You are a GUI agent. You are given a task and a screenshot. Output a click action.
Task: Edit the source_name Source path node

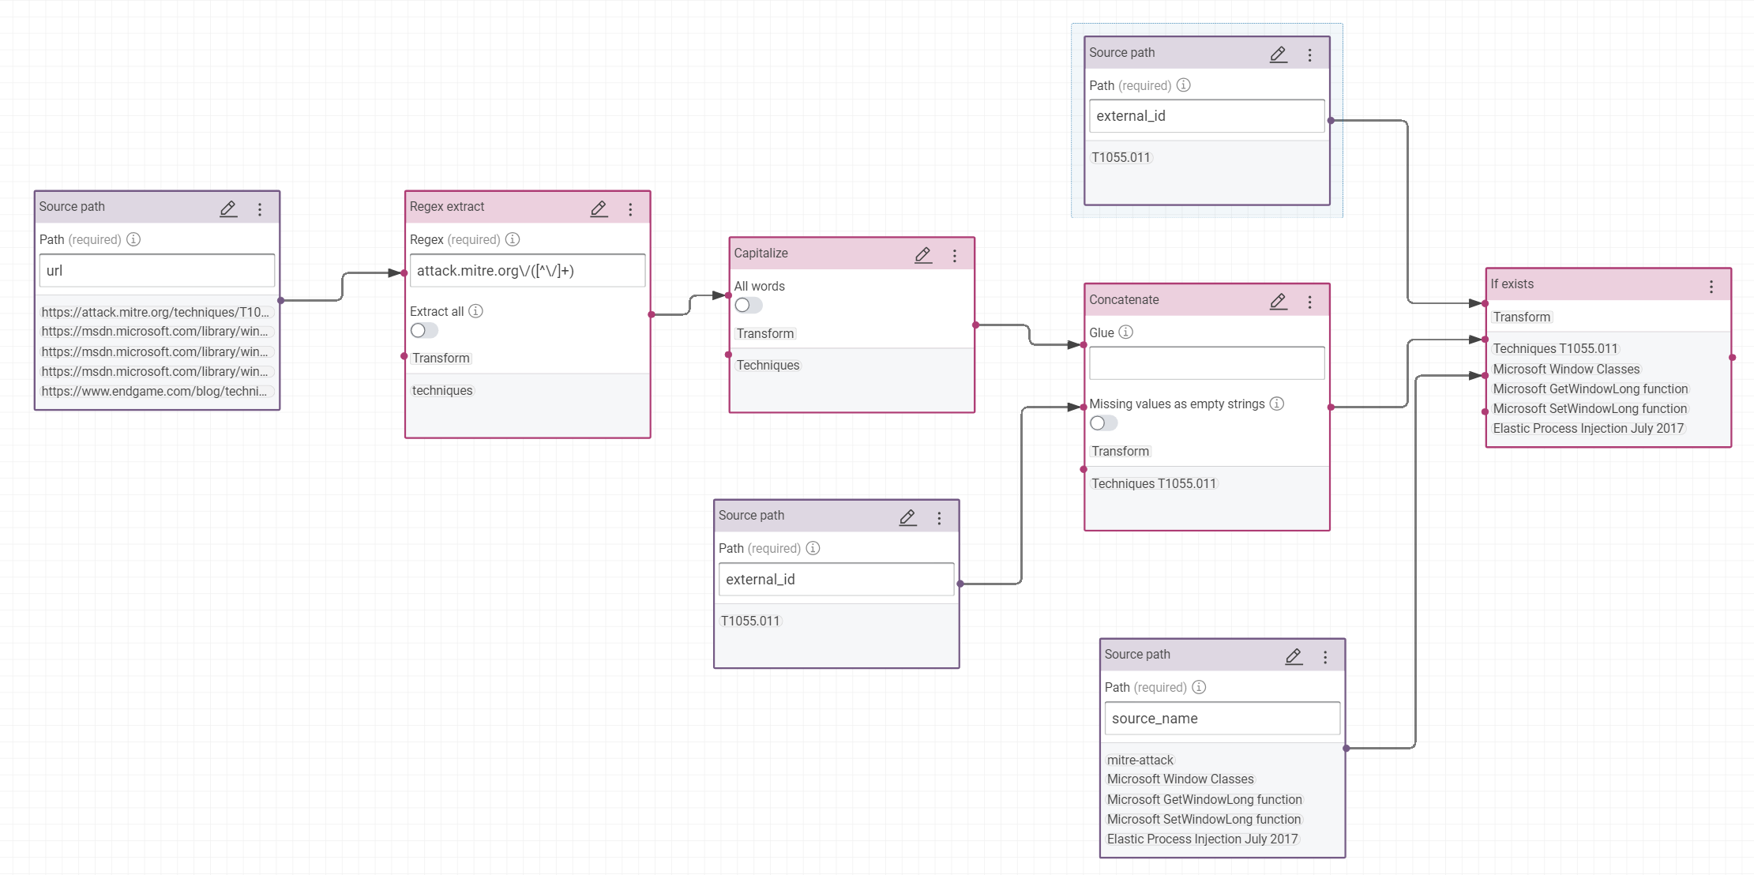(x=1293, y=656)
